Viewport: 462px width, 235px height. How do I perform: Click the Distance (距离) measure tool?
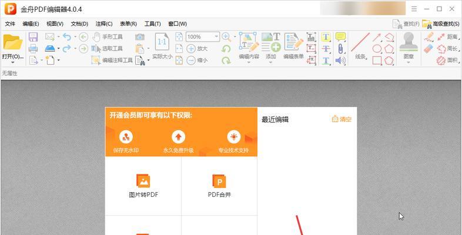pos(447,37)
